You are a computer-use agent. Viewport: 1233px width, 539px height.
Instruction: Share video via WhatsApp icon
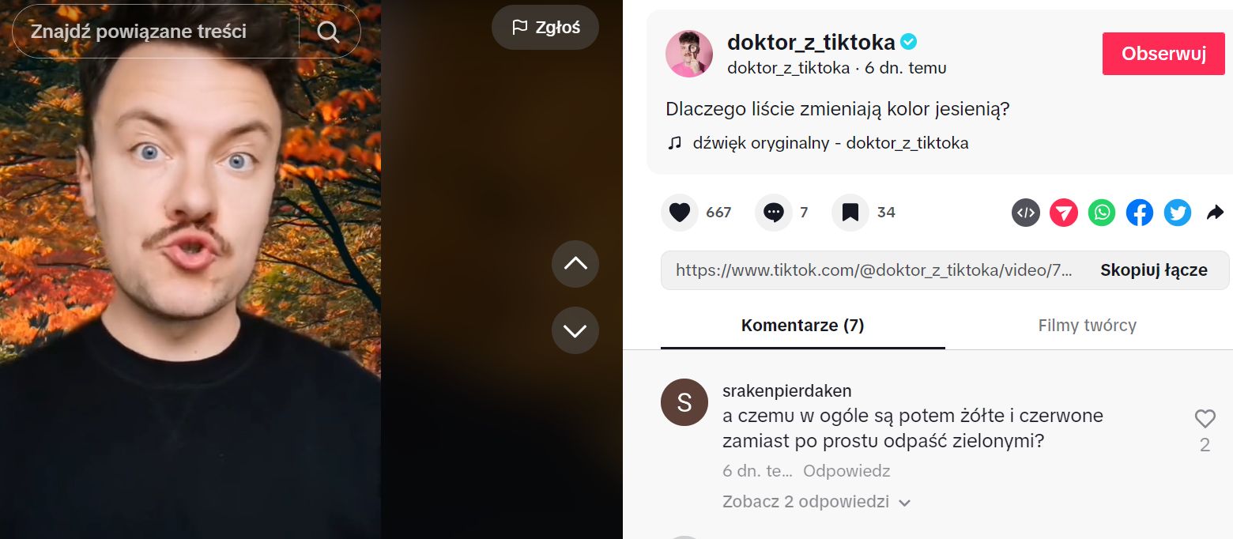pyautogui.click(x=1102, y=213)
